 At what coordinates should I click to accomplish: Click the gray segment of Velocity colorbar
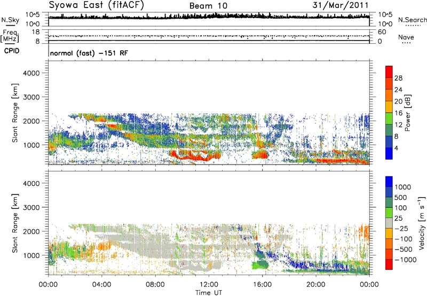(x=389, y=223)
